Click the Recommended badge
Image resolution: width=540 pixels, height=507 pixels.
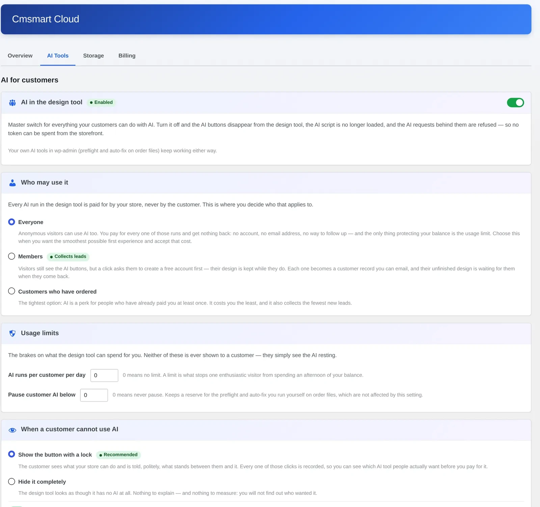118,455
